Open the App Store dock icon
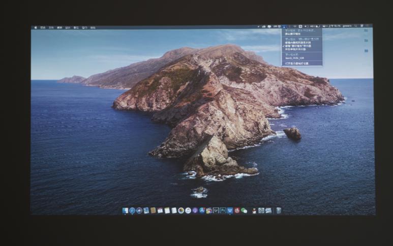 click(x=202, y=210)
